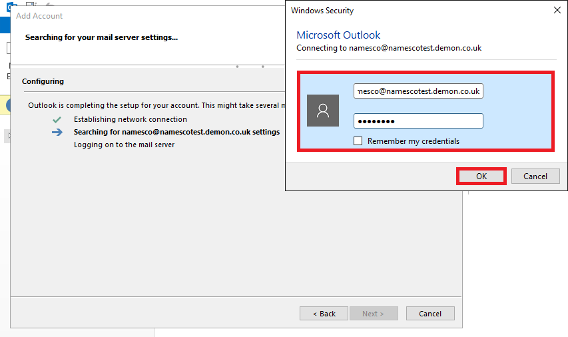Click the green checkmark beside network connection
This screenshot has height=337, width=568.
click(x=57, y=120)
